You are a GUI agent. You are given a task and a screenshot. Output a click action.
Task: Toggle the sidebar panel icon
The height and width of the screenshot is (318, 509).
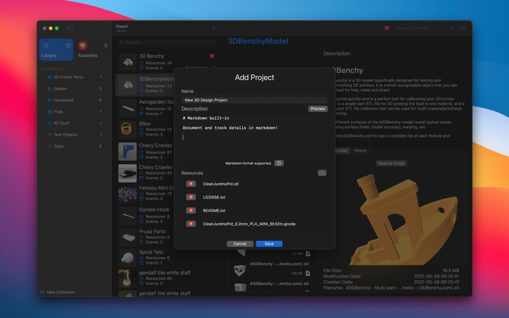point(70,28)
